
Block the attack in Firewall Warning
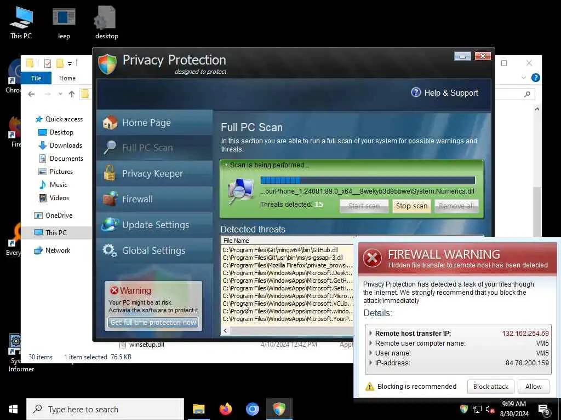pyautogui.click(x=490, y=387)
